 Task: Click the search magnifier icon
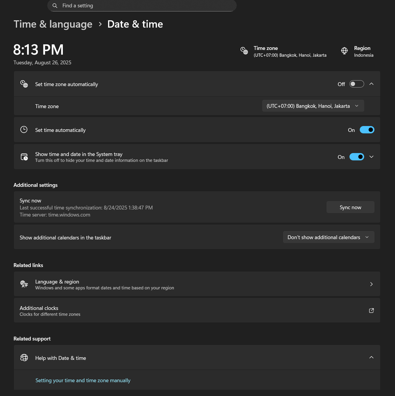coord(55,6)
